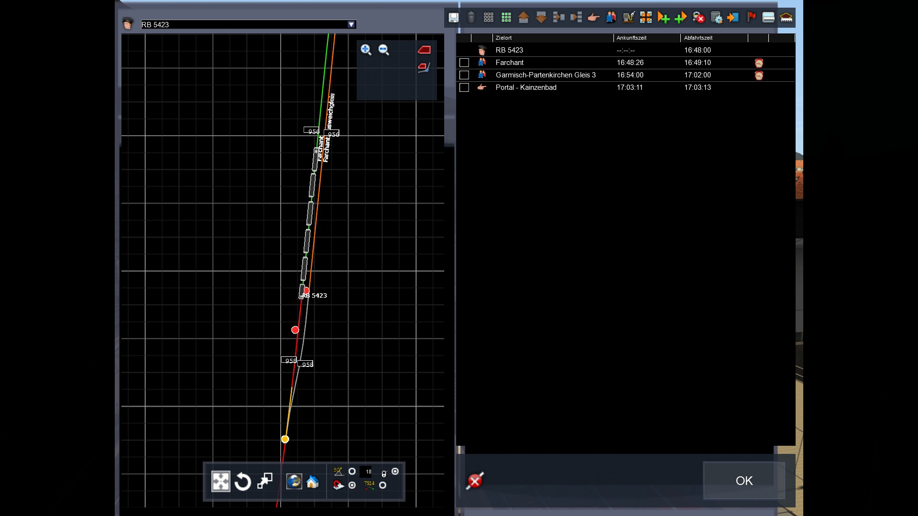918x516 pixels.
Task: Open the RB 5423 driver dropdown
Action: [x=351, y=24]
